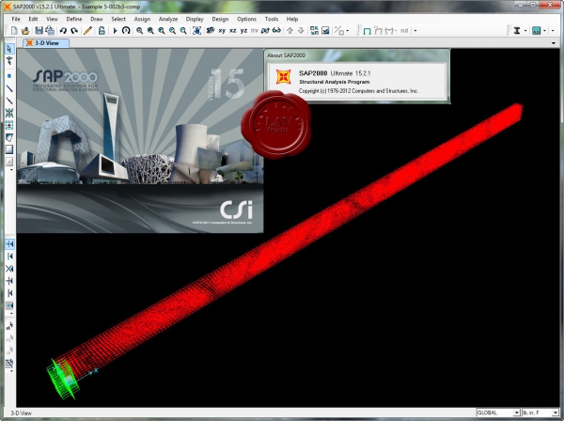Open the Define menu
Image resolution: width=564 pixels, height=421 pixels.
click(x=74, y=19)
